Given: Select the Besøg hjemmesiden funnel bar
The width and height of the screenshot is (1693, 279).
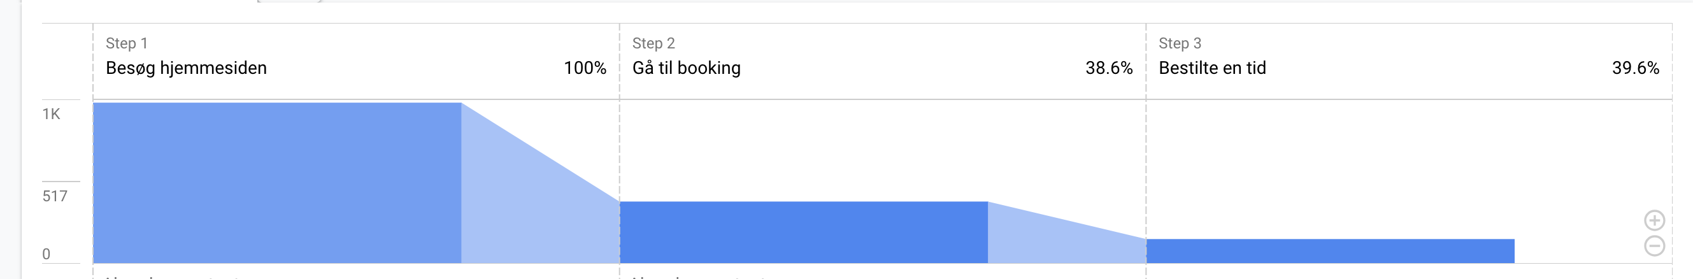Looking at the screenshot, I should (276, 183).
